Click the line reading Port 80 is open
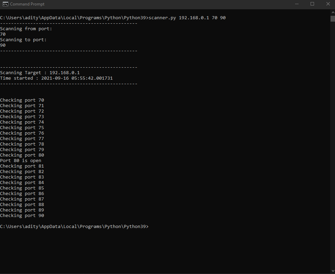 point(20,160)
